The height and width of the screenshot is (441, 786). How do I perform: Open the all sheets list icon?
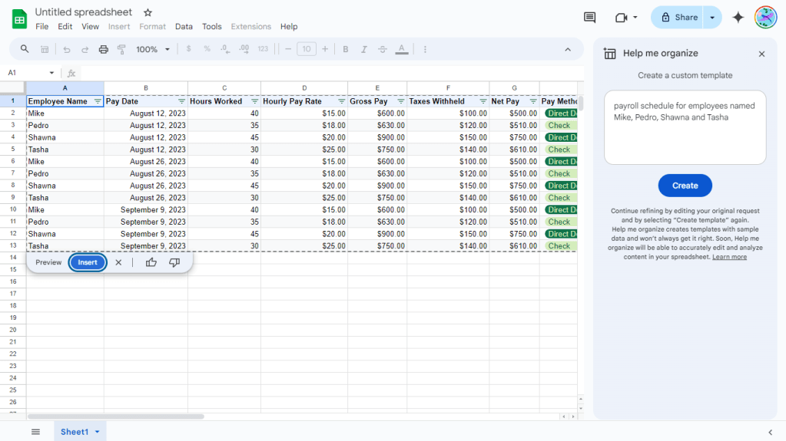click(x=35, y=432)
